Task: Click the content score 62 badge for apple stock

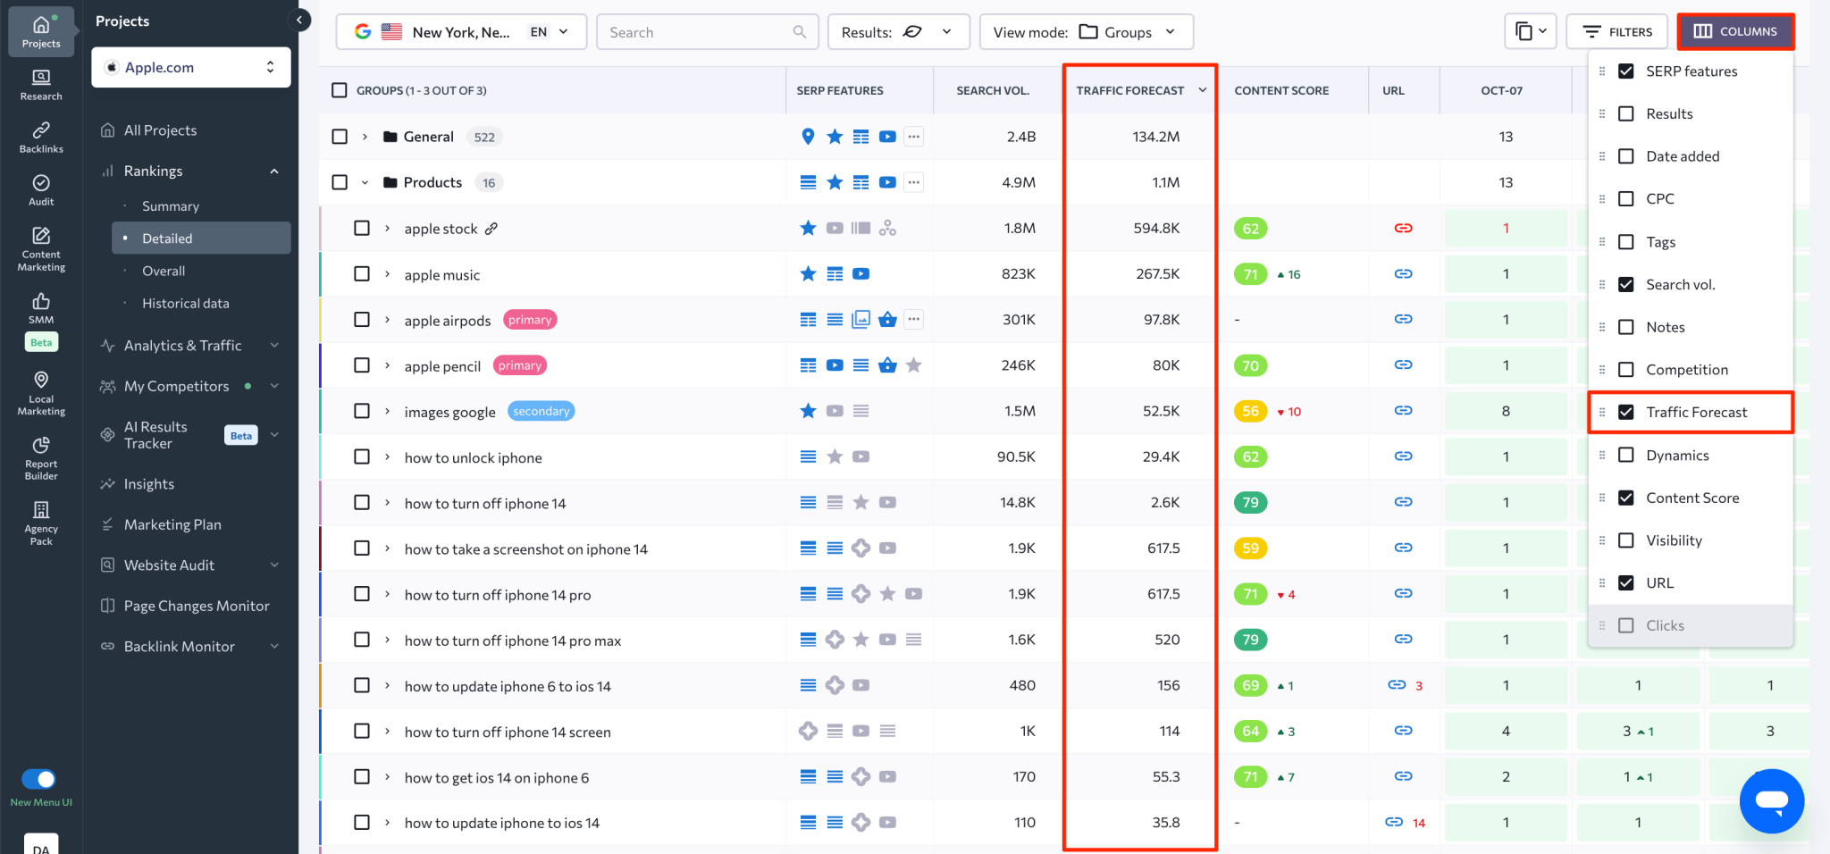Action: 1250,229
